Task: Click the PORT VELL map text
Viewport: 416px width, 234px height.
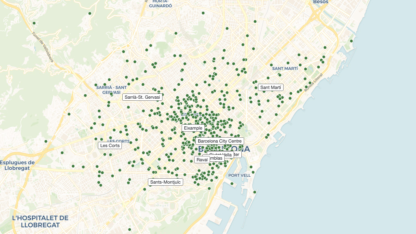Action: [239, 175]
